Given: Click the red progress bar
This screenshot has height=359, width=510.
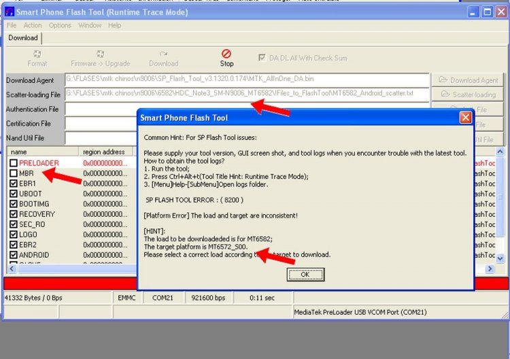Looking at the screenshot, I should (70, 284).
